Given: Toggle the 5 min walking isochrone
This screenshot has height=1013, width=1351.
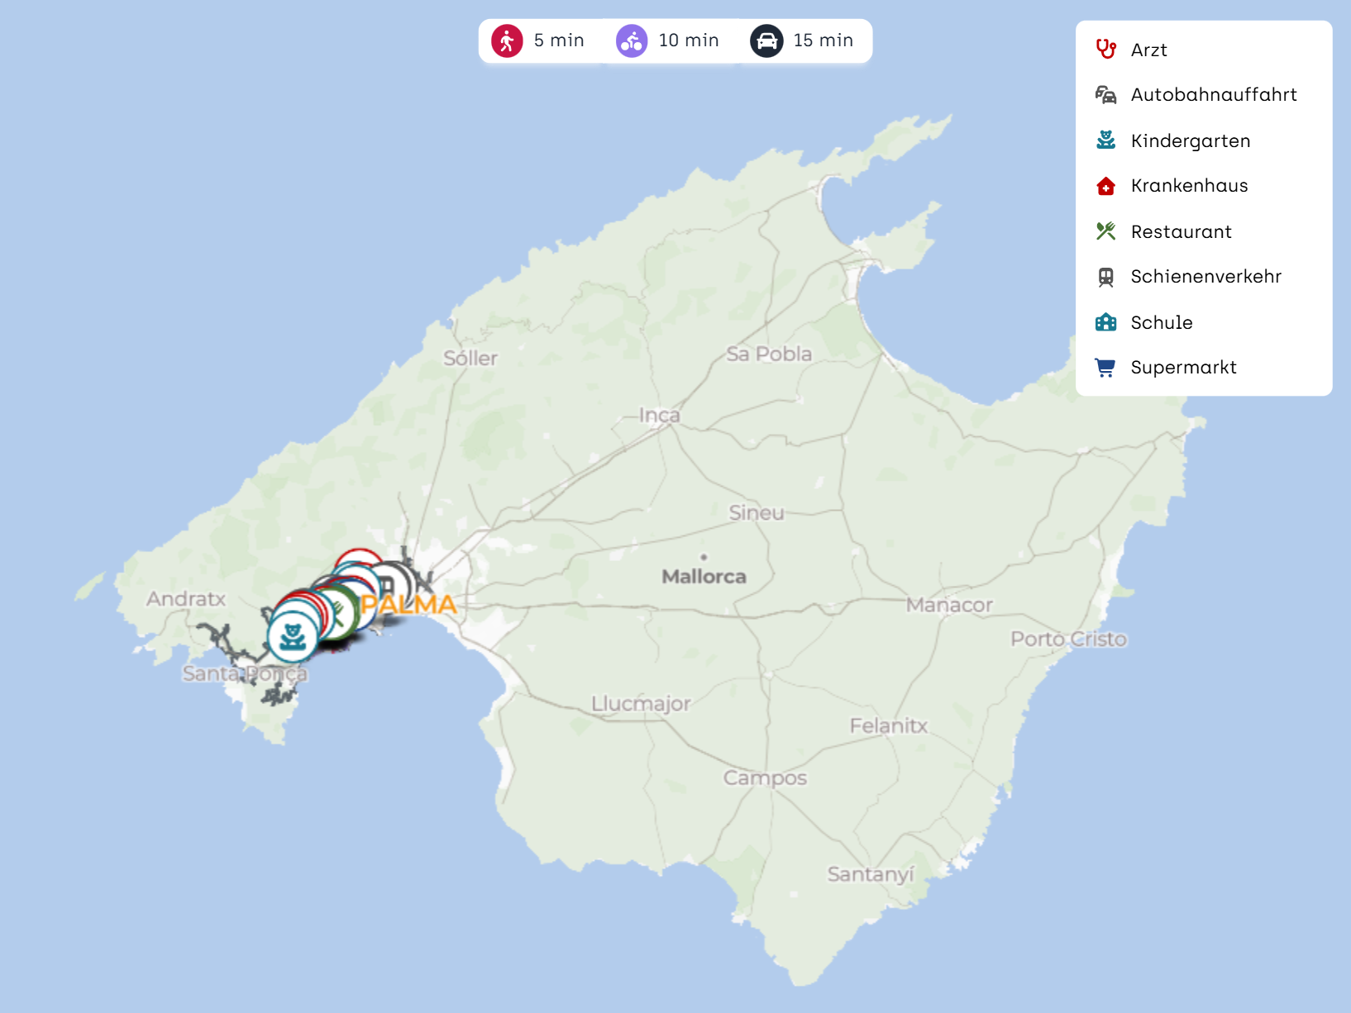Looking at the screenshot, I should pos(538,40).
